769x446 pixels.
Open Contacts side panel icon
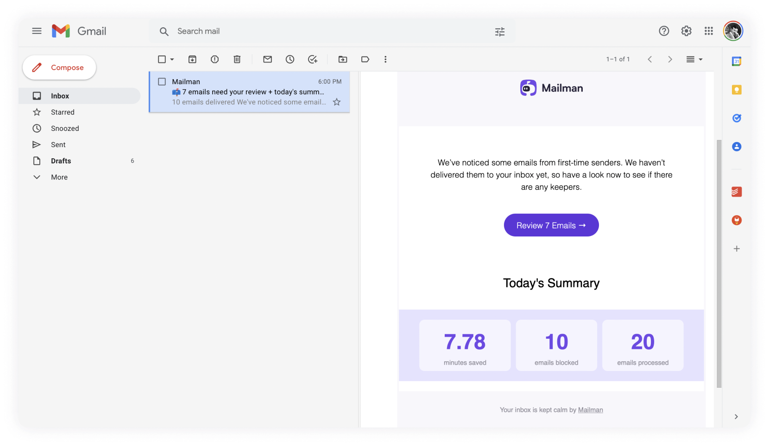tap(737, 147)
